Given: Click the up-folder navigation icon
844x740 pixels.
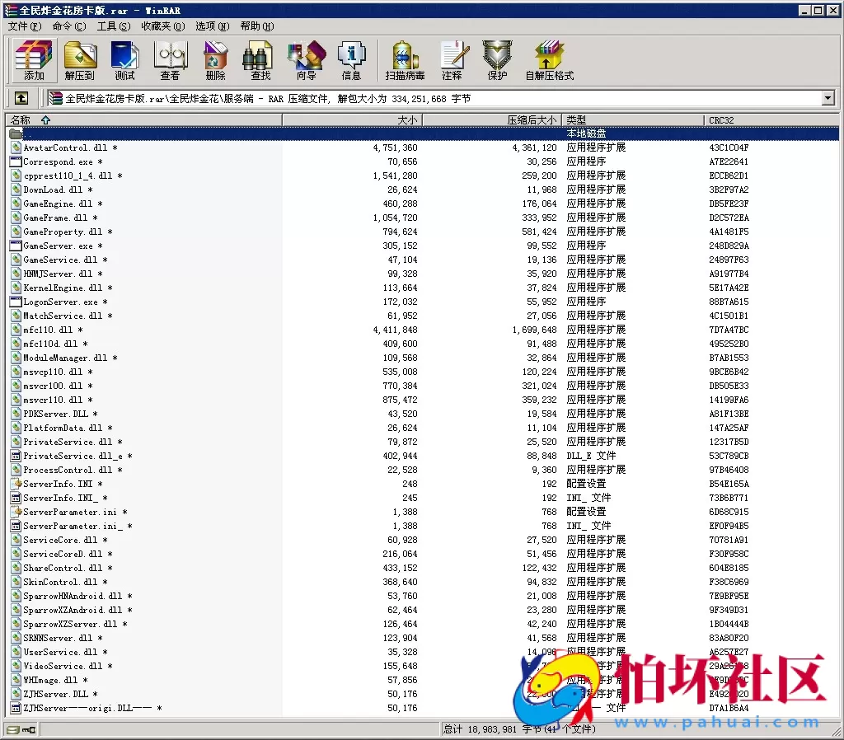Looking at the screenshot, I should click(x=21, y=97).
